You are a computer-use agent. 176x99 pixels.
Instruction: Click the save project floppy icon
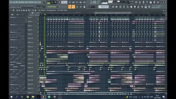[151, 2]
